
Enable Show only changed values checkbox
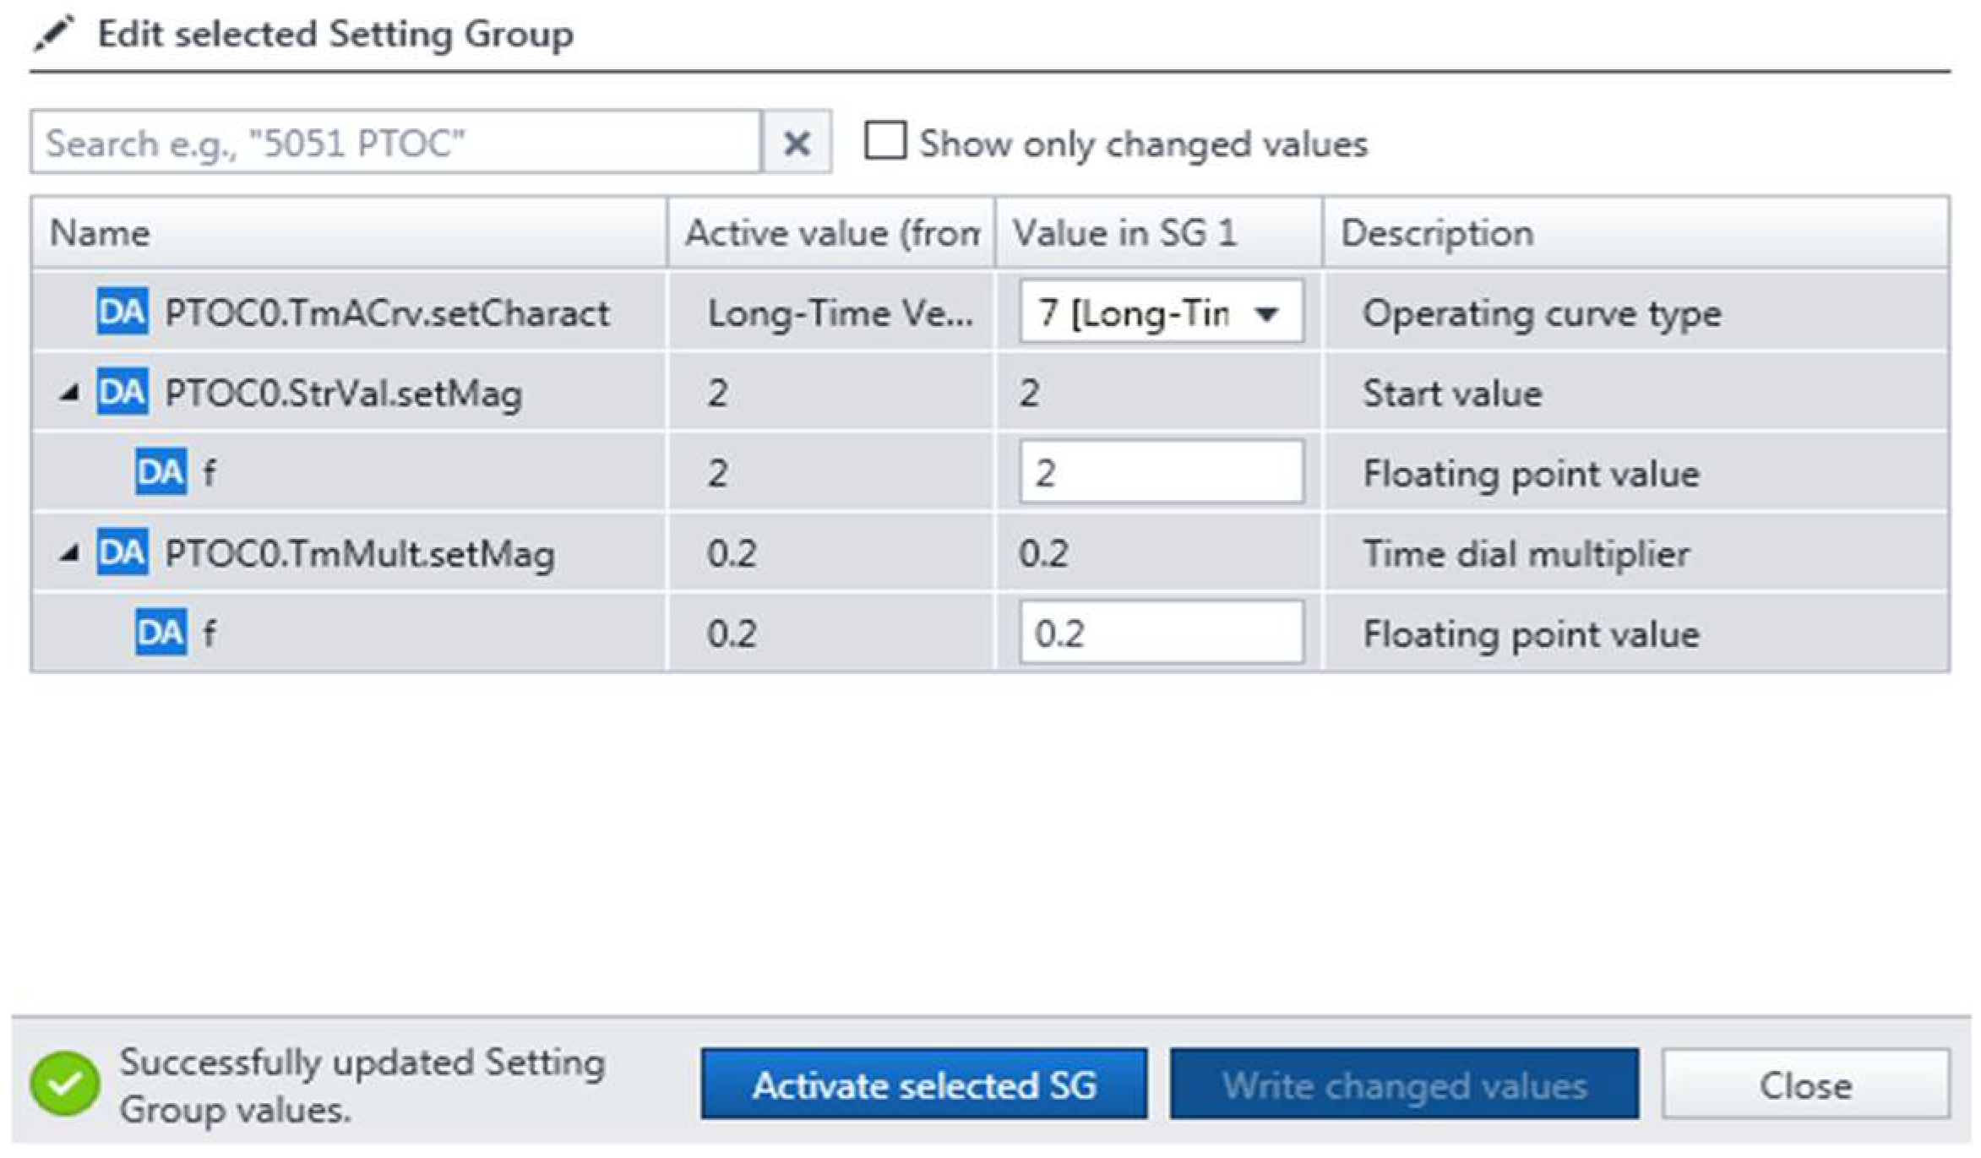point(885,141)
